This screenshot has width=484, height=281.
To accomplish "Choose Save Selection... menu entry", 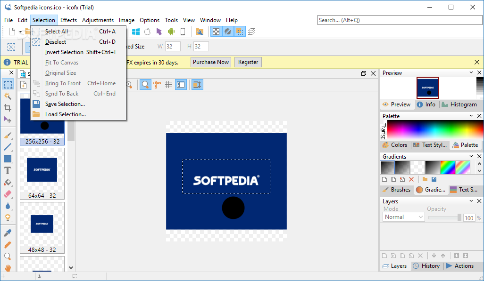I will pyautogui.click(x=78, y=104).
